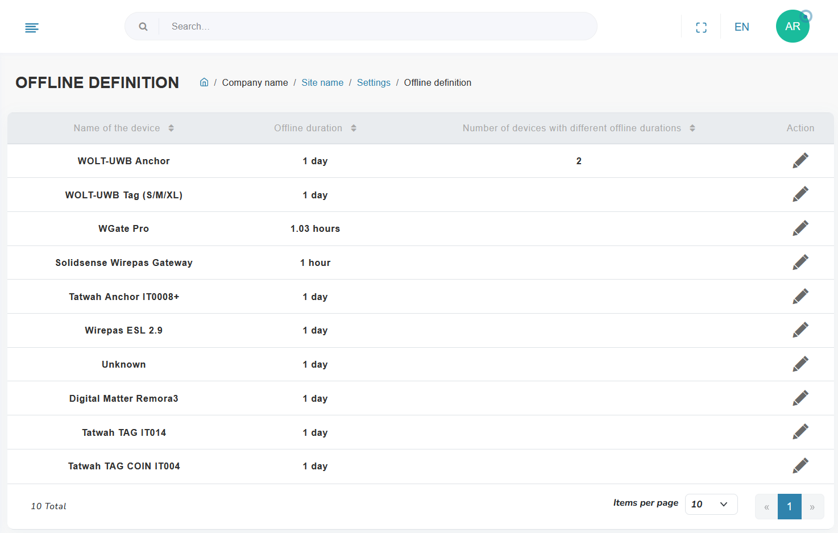838x533 pixels.
Task: Sort by Number of devices with different durations
Action: click(692, 128)
